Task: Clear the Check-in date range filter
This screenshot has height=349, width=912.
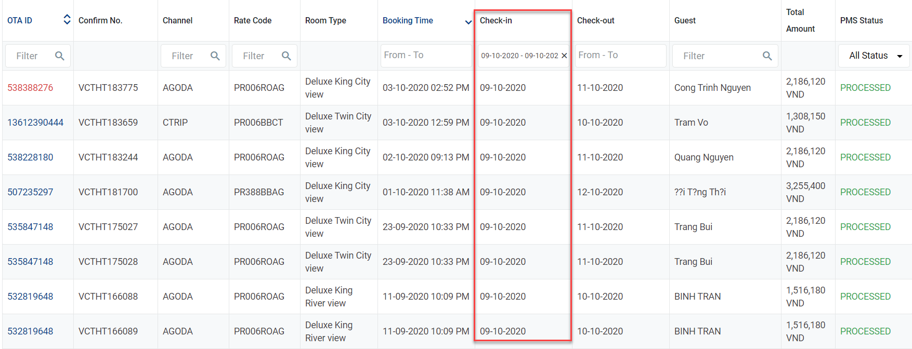Action: click(564, 56)
